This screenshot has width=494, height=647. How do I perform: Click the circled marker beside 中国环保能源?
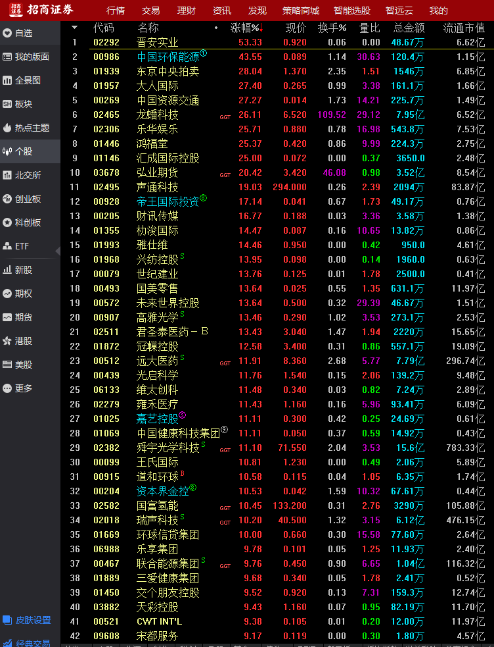[204, 53]
